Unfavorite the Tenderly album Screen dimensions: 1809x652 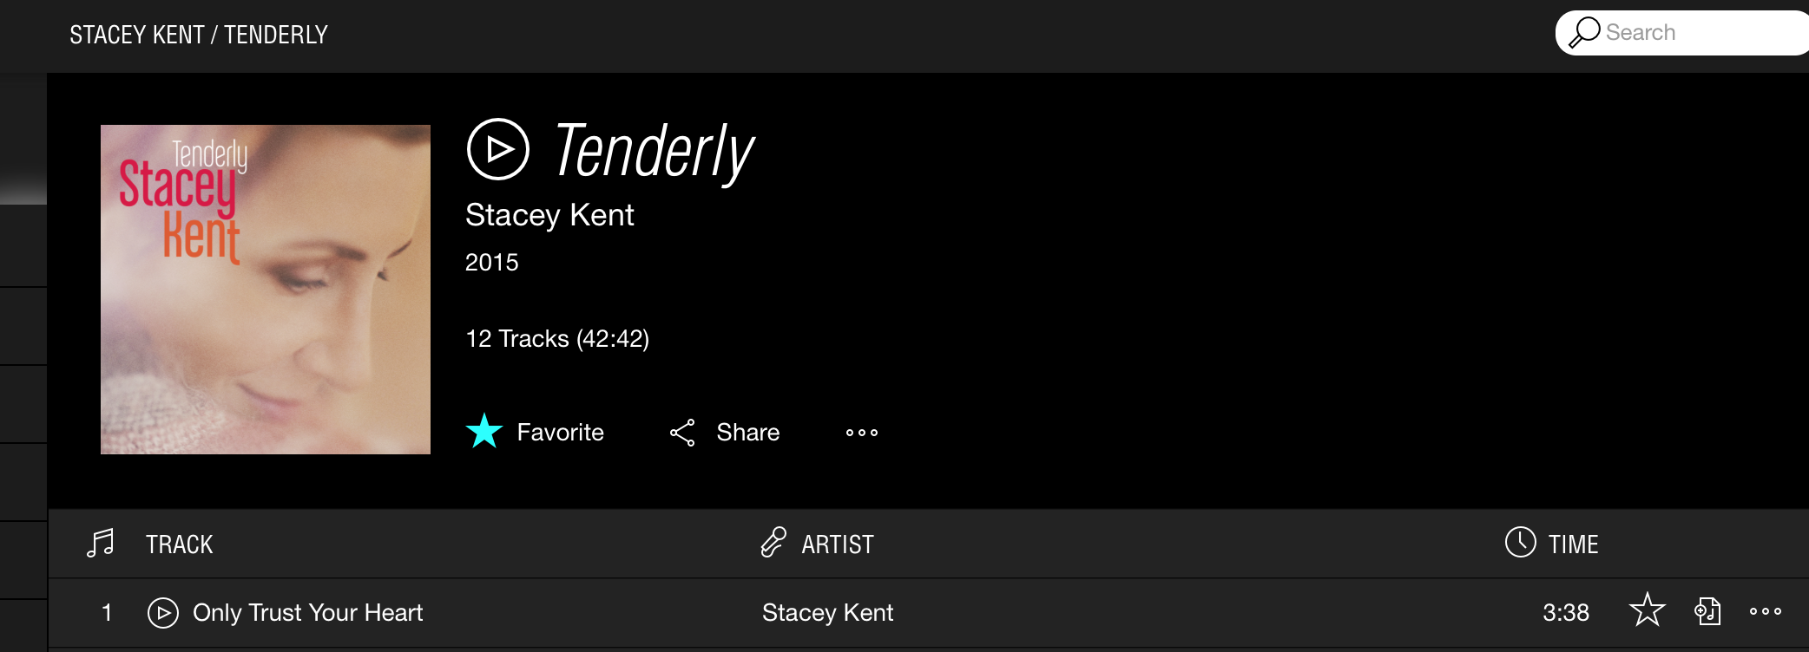(x=485, y=430)
